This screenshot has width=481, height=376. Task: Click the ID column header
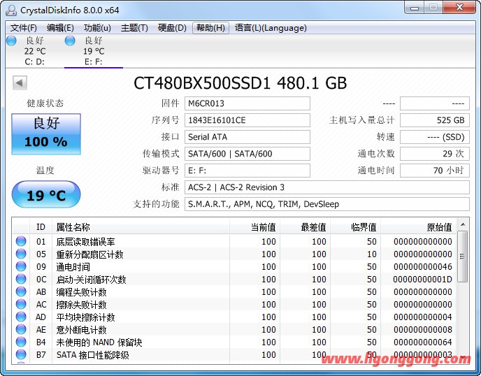click(41, 227)
